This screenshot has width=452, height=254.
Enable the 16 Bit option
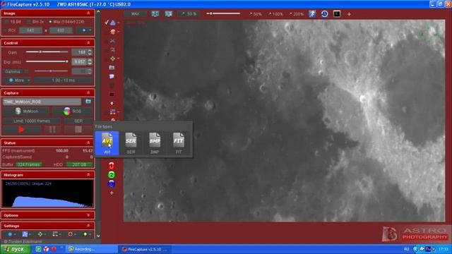click(13, 22)
